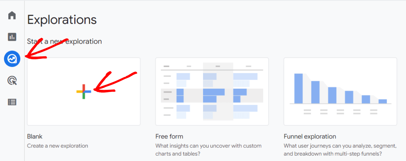
Task: Click the "Create a new exploration" description
Action: pos(57,146)
